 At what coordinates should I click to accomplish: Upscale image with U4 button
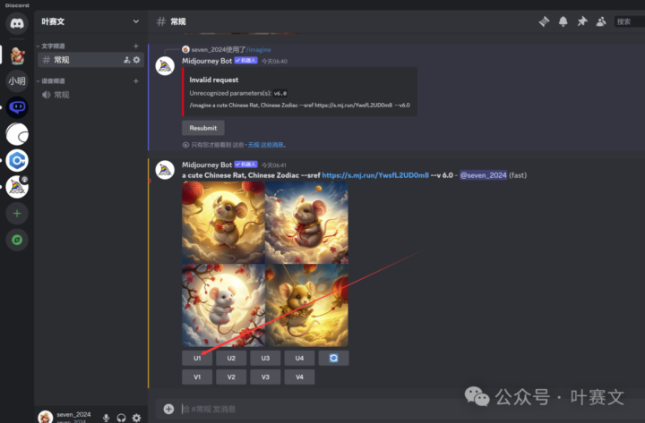299,358
